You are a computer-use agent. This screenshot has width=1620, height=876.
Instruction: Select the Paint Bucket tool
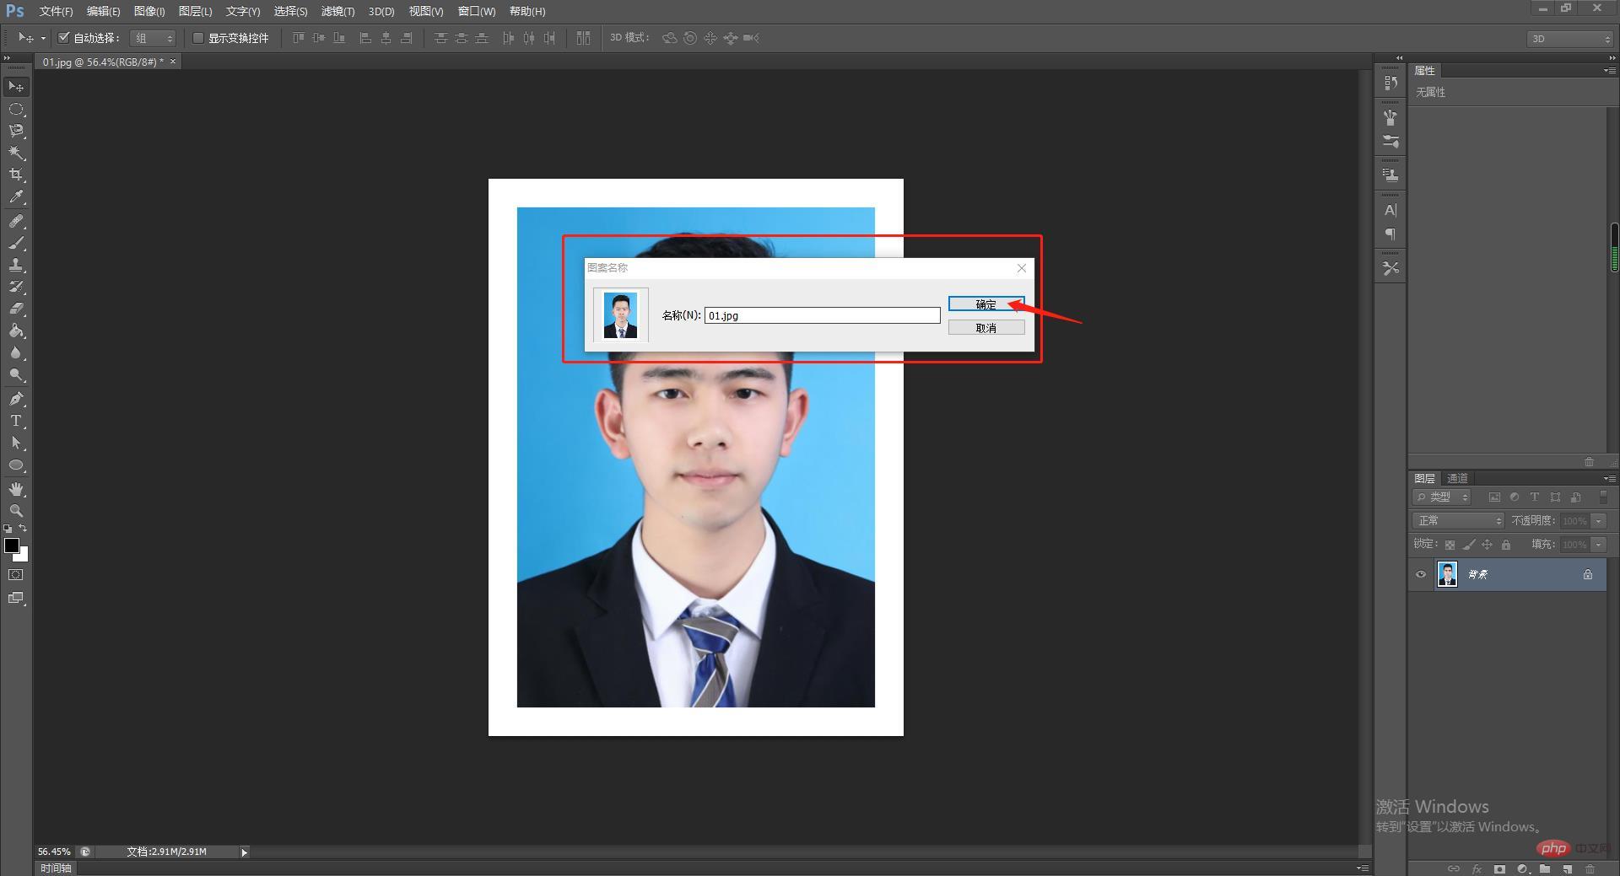[x=16, y=331]
